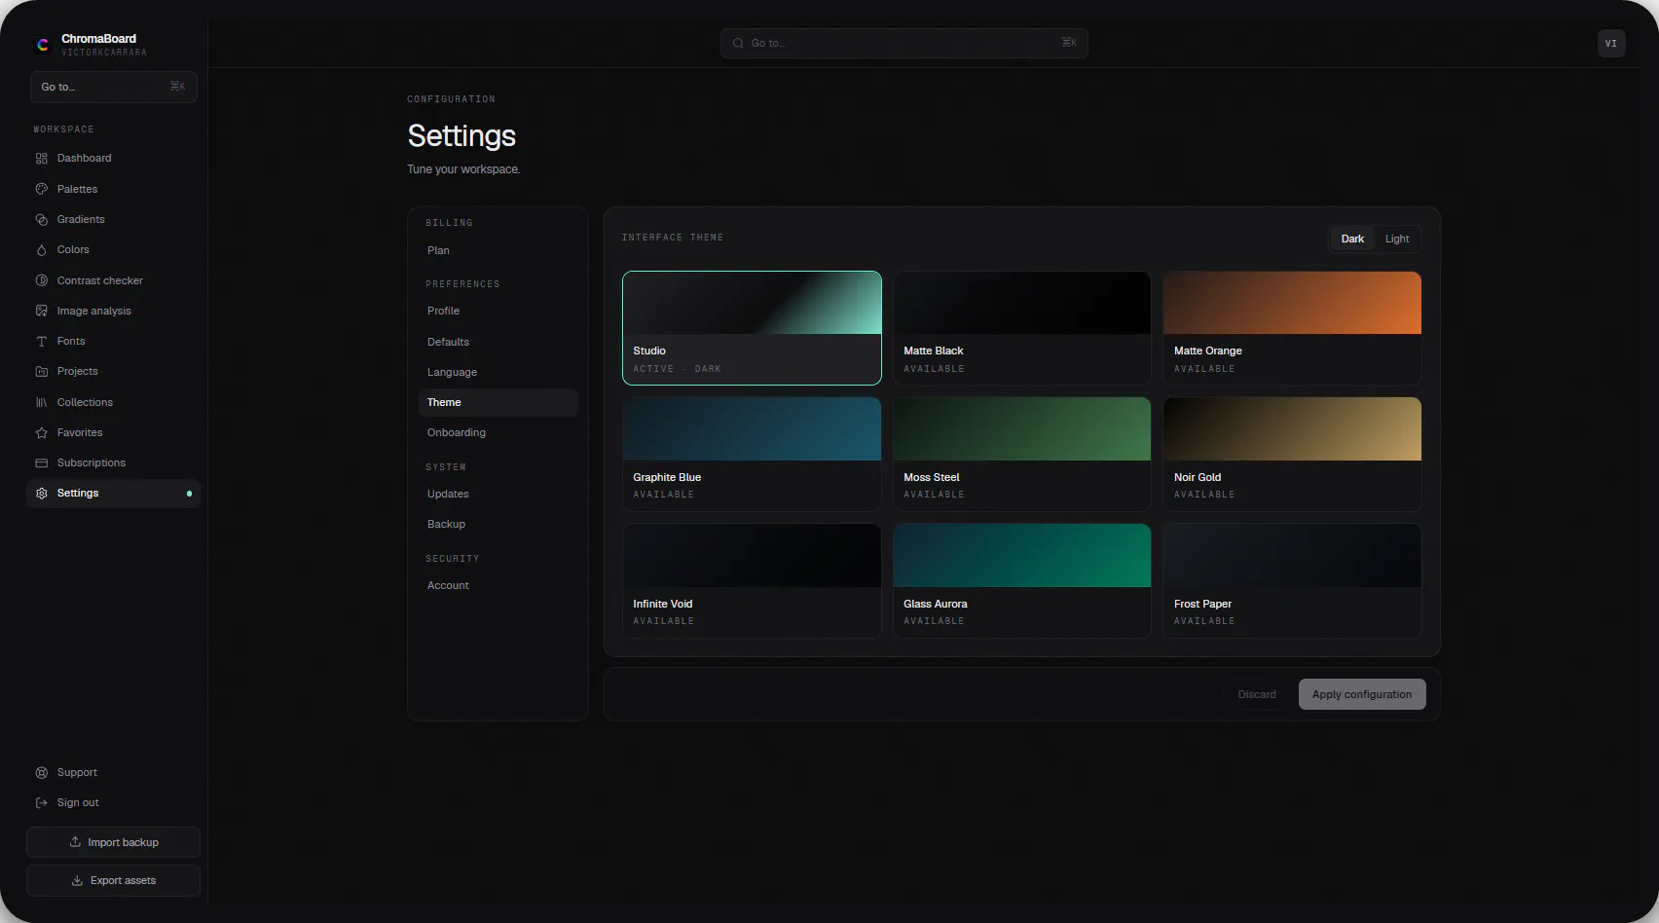Open Gradients from the sidebar

tap(113, 219)
